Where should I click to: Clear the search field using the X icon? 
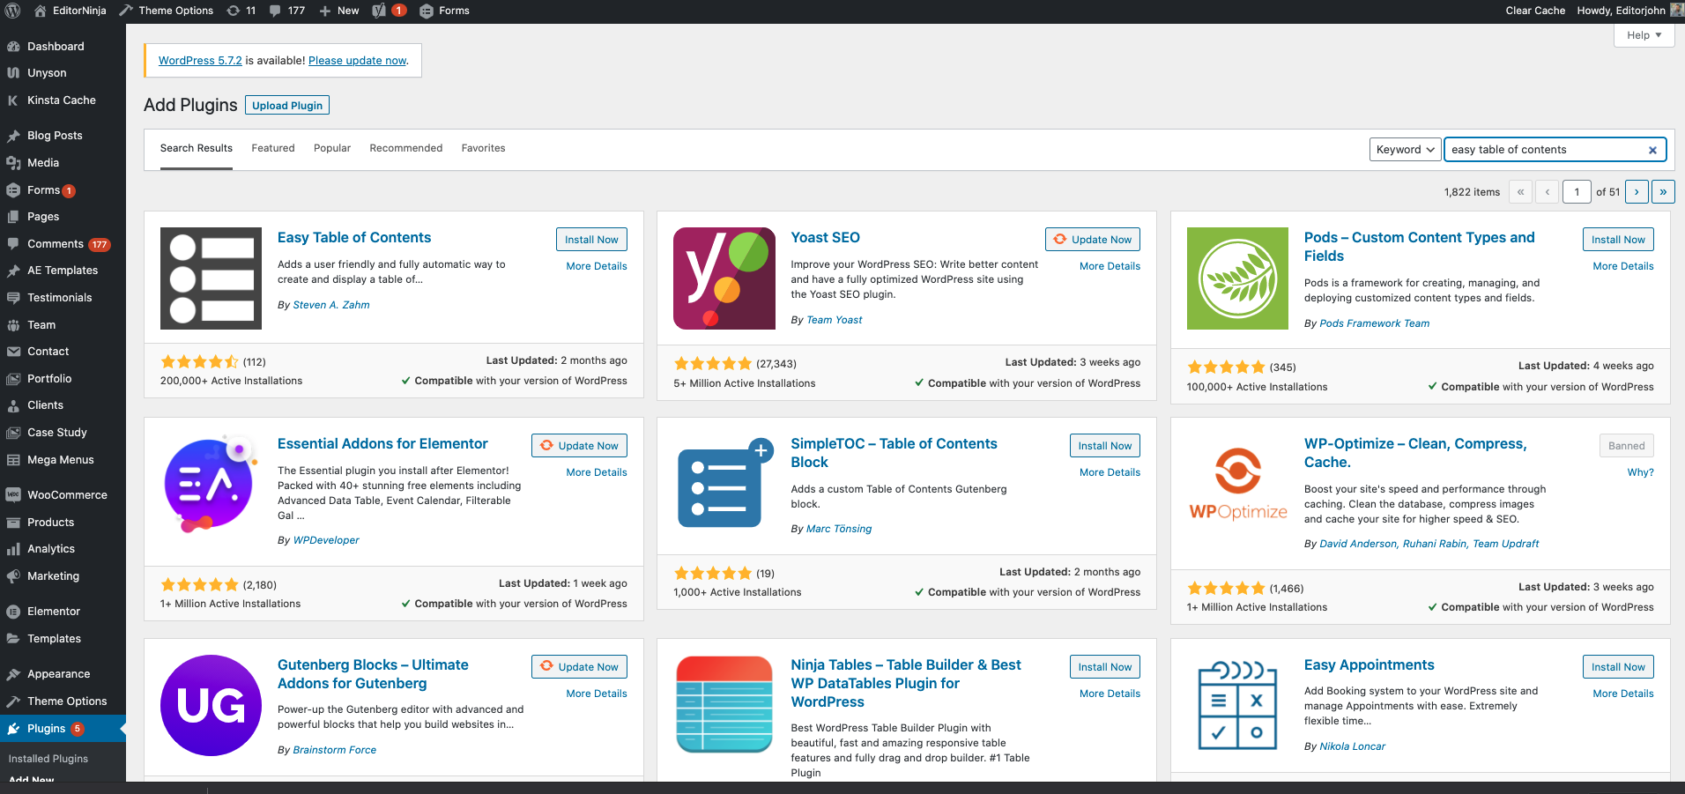1652,150
